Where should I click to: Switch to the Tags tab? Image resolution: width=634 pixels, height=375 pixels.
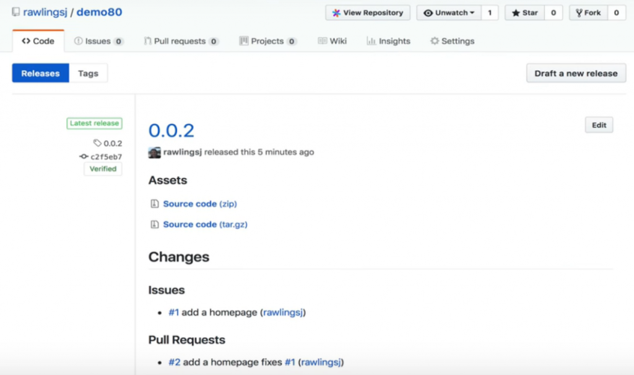click(x=88, y=73)
